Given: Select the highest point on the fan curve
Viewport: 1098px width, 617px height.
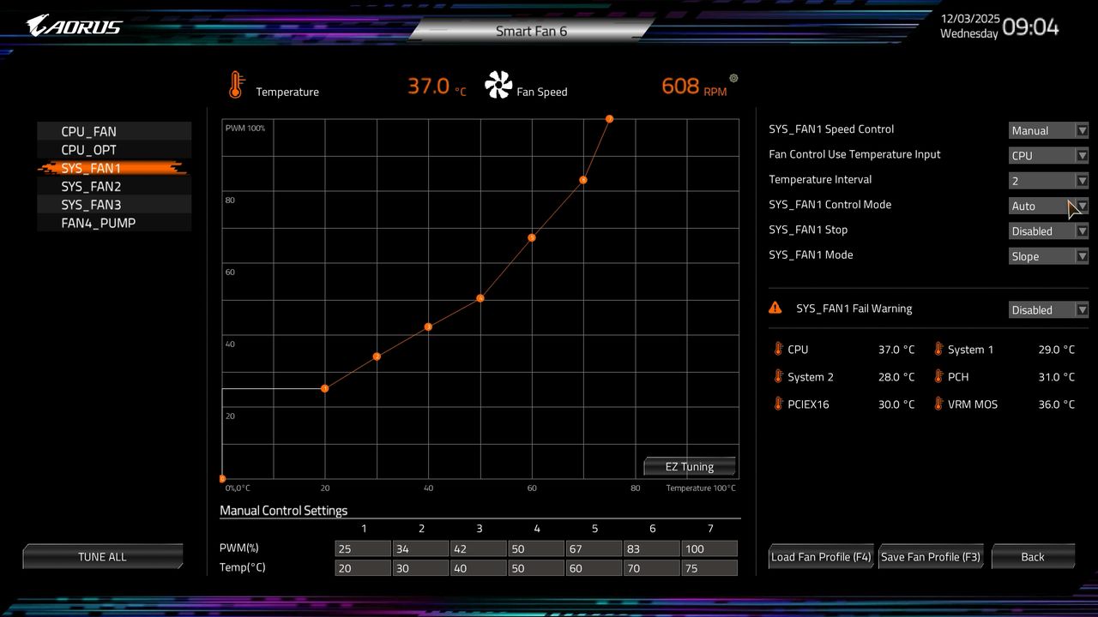Looking at the screenshot, I should tap(609, 119).
